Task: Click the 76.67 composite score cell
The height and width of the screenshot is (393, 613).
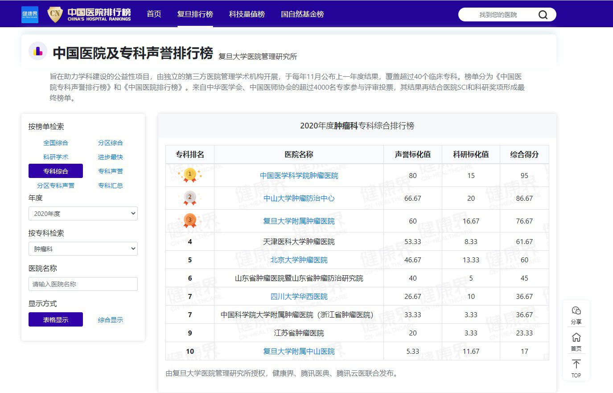Action: (524, 221)
